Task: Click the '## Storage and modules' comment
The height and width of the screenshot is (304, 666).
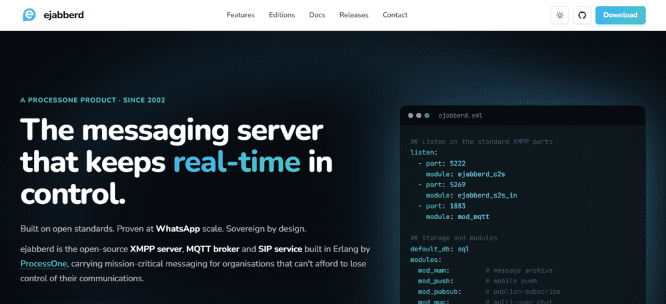Action: [x=453, y=238]
